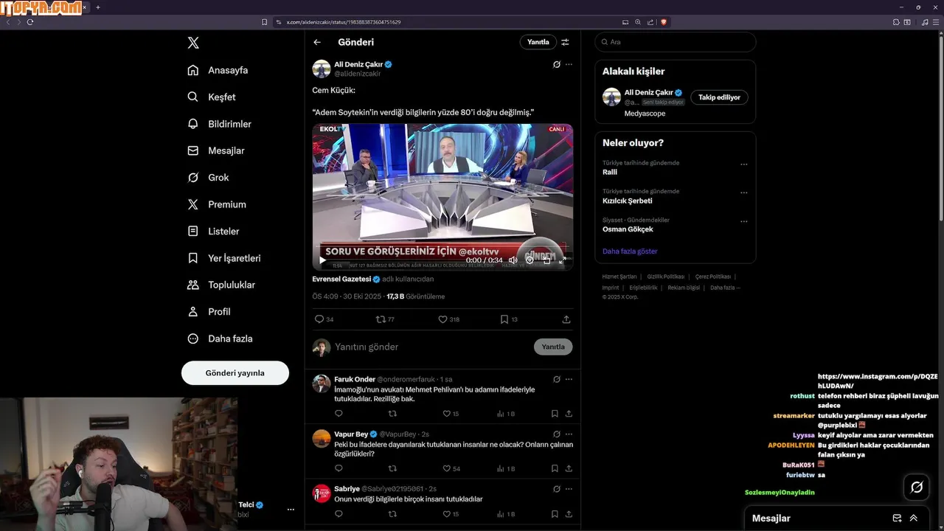The height and width of the screenshot is (531, 944).
Task: Open options for Osman Gökçek trend
Action: point(743,221)
